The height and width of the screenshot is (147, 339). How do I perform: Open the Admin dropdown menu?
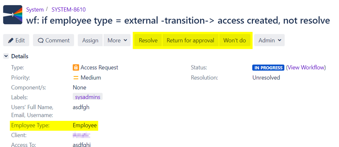click(269, 40)
